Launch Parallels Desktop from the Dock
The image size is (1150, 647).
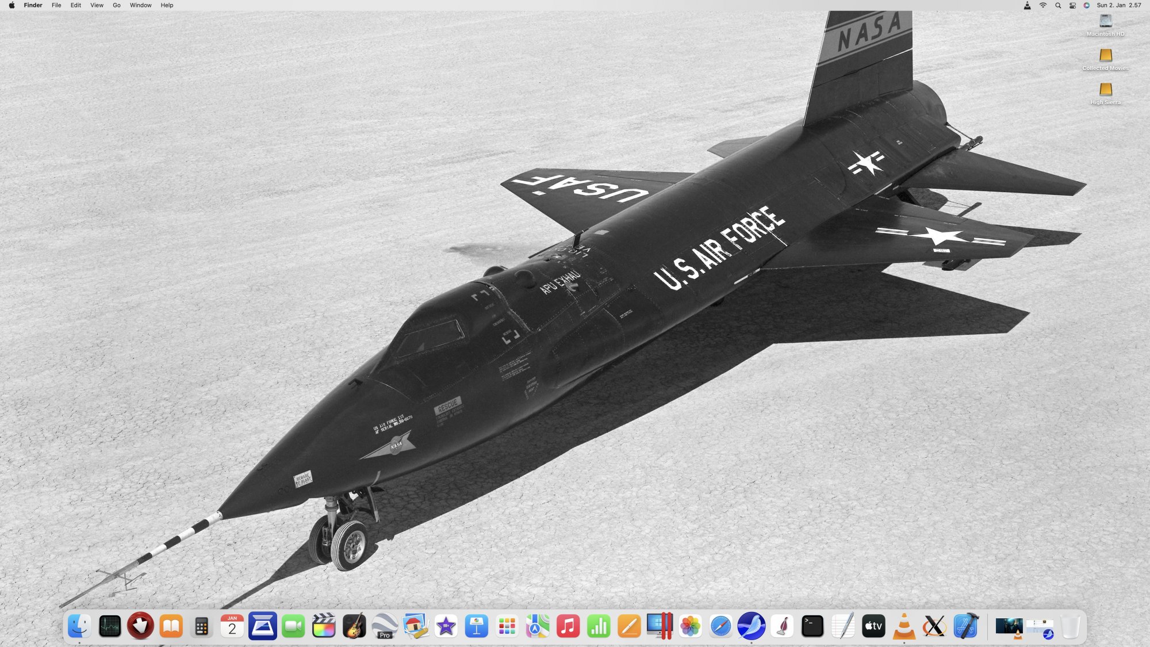tap(660, 626)
